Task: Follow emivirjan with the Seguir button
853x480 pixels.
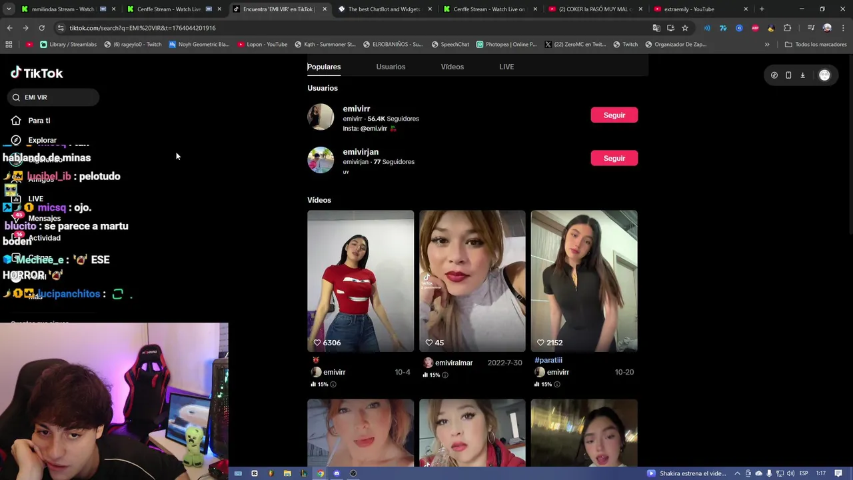Action: pyautogui.click(x=614, y=158)
